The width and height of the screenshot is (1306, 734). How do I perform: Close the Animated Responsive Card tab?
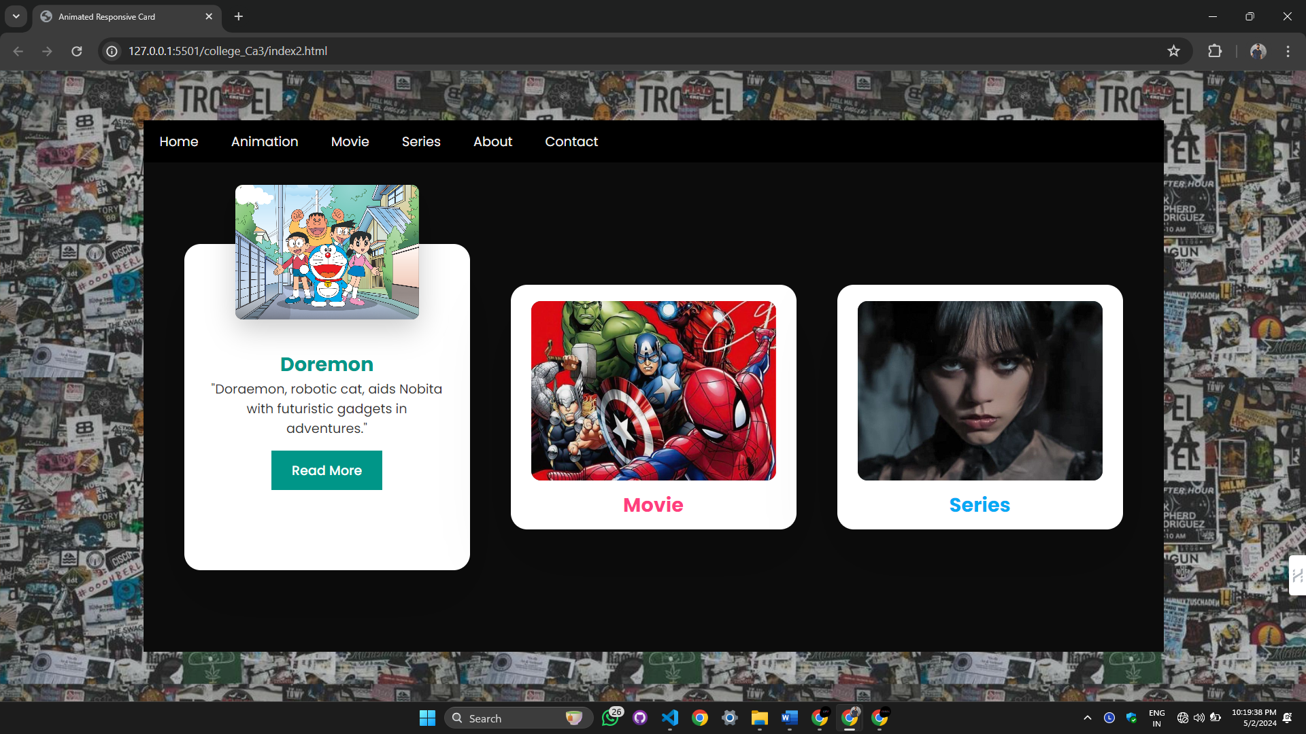(x=209, y=16)
